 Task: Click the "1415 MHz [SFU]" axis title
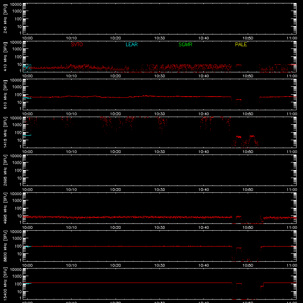point(5,132)
